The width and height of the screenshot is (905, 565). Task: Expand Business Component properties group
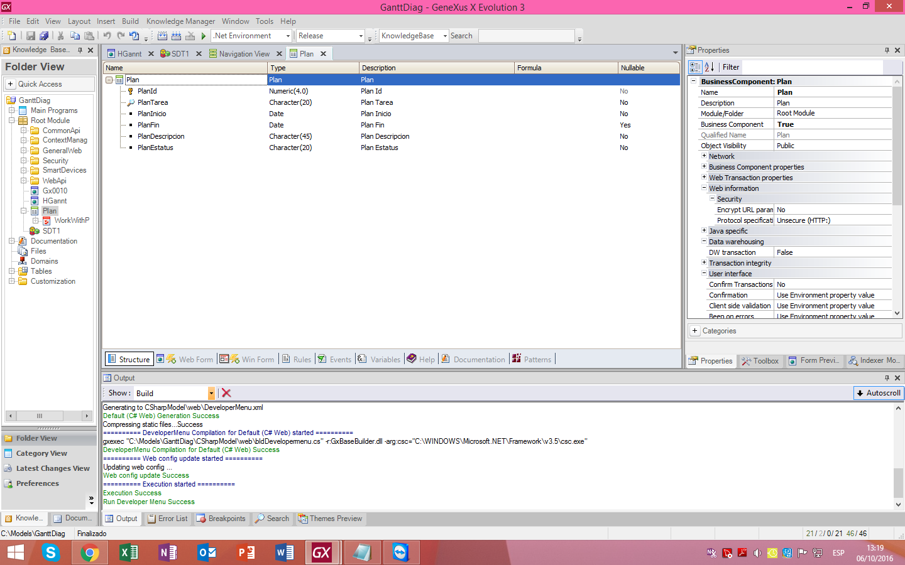tap(704, 166)
